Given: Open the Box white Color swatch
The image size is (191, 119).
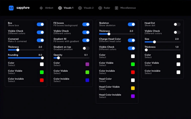Looking at the screenshot, I should (42, 64).
